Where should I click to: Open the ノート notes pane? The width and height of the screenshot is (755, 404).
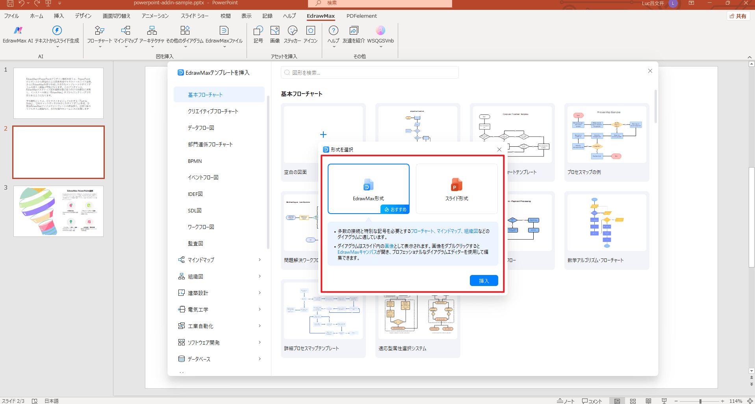pos(566,401)
